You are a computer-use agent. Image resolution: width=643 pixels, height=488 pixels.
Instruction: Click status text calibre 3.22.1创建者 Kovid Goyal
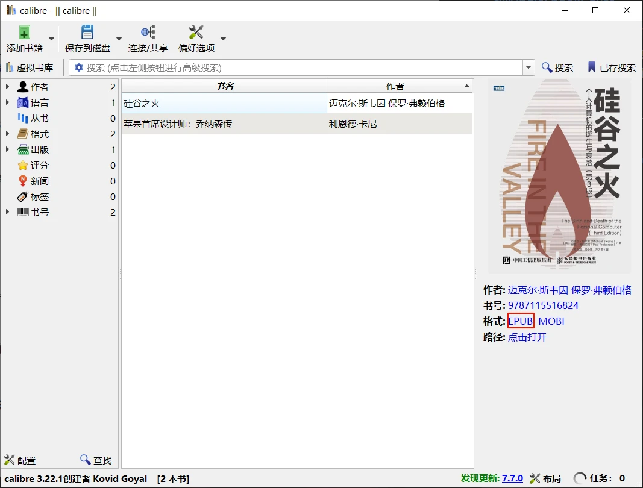point(75,478)
